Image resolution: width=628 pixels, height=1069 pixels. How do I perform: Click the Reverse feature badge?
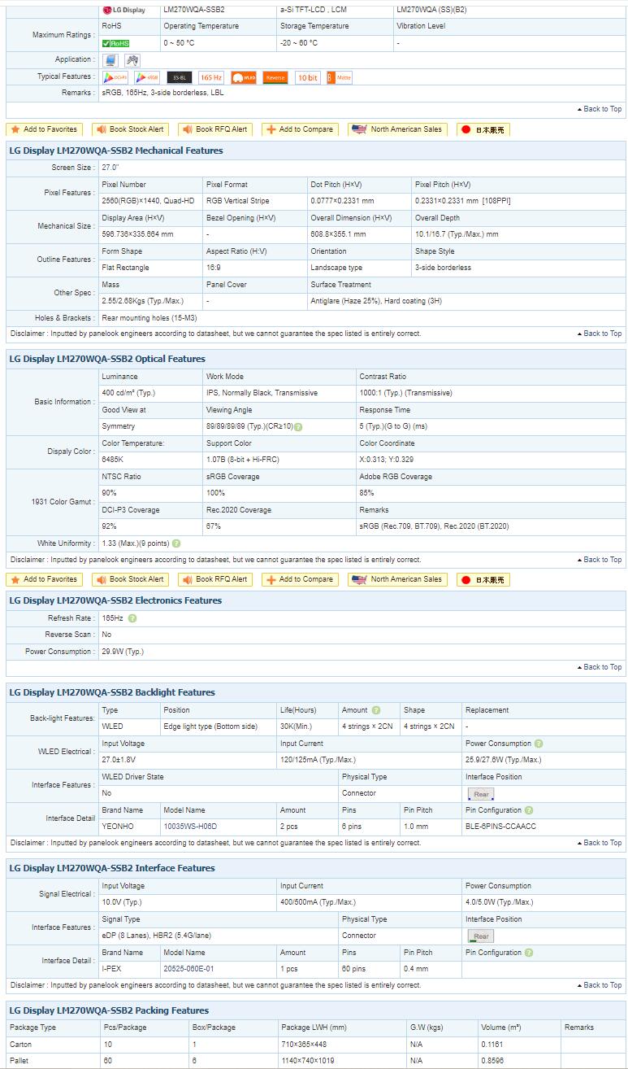tap(275, 77)
